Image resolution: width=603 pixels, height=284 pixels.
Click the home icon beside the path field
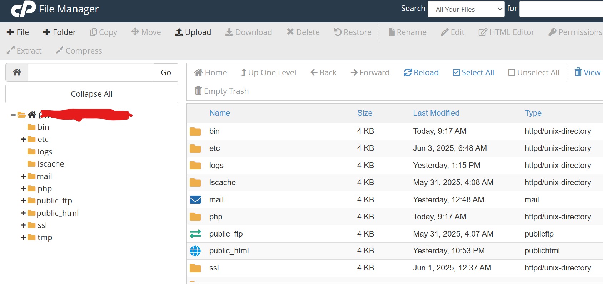point(17,72)
